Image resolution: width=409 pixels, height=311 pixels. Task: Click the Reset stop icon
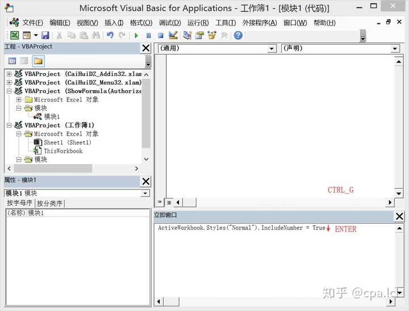coord(161,35)
